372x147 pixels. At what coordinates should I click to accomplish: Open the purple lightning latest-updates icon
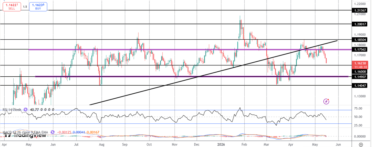326,101
